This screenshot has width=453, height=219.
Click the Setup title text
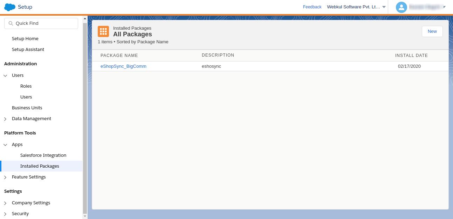(25, 7)
